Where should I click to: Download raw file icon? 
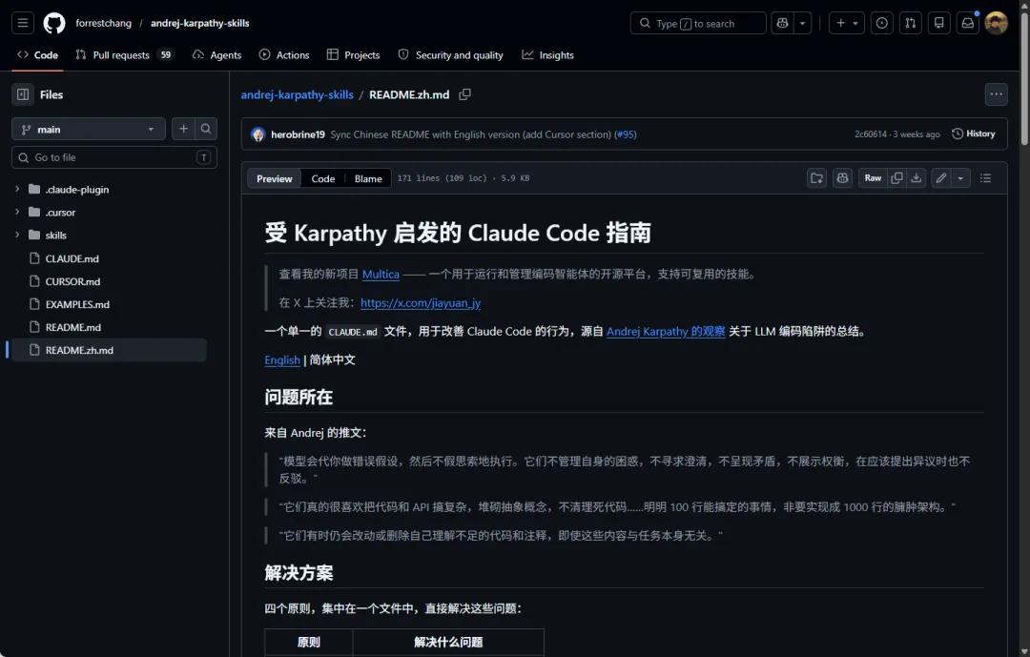[916, 178]
